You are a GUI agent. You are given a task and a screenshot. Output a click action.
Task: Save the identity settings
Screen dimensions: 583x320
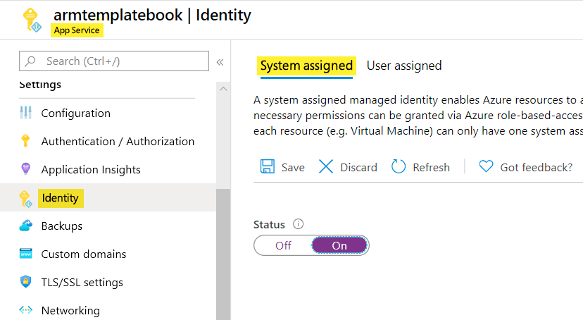click(283, 167)
